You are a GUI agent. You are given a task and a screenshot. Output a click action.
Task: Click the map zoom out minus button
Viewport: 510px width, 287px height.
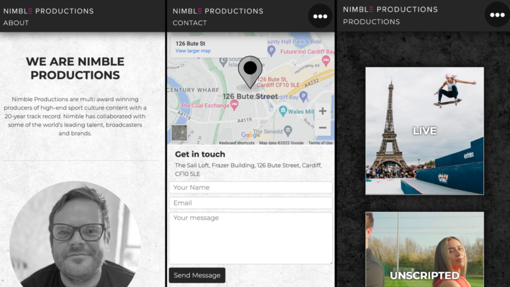(x=323, y=128)
